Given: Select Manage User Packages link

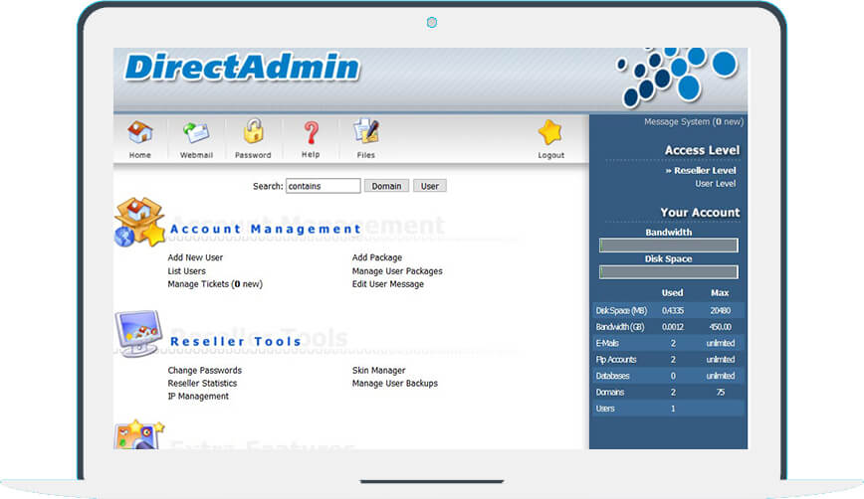Looking at the screenshot, I should [397, 270].
